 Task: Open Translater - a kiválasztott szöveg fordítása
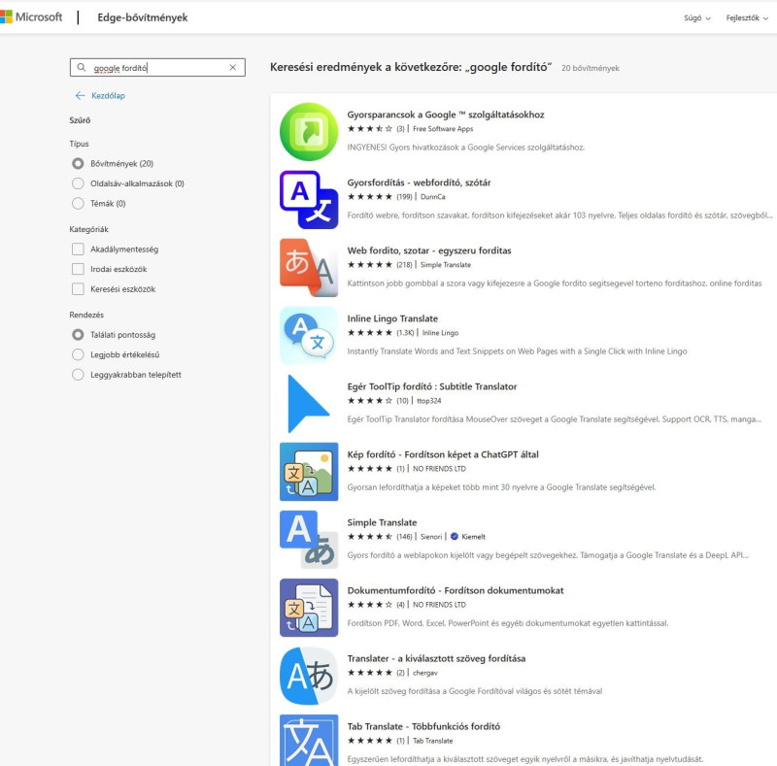[436, 658]
